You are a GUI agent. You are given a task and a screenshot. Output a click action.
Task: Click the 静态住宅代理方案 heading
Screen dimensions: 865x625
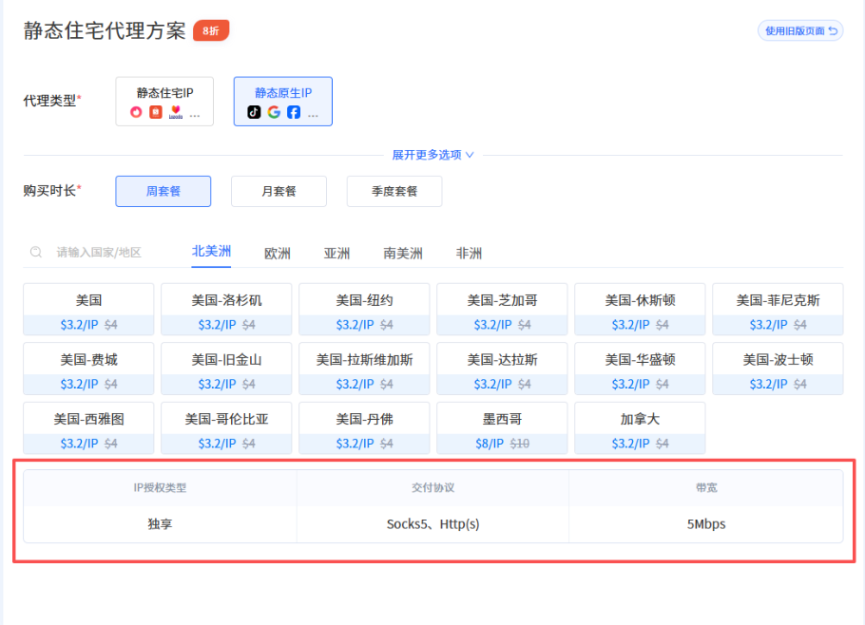105,30
